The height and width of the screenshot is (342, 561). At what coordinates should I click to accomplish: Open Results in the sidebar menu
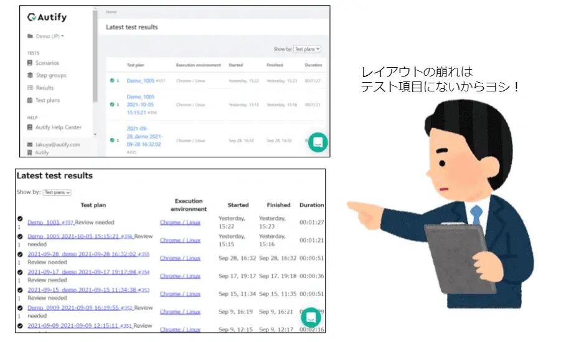click(45, 88)
